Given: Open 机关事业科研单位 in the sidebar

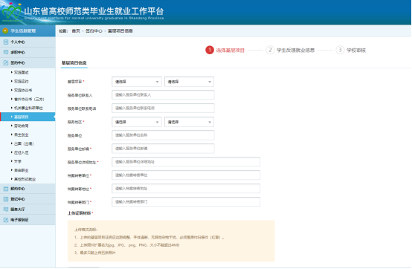Looking at the screenshot, I should coord(28,108).
